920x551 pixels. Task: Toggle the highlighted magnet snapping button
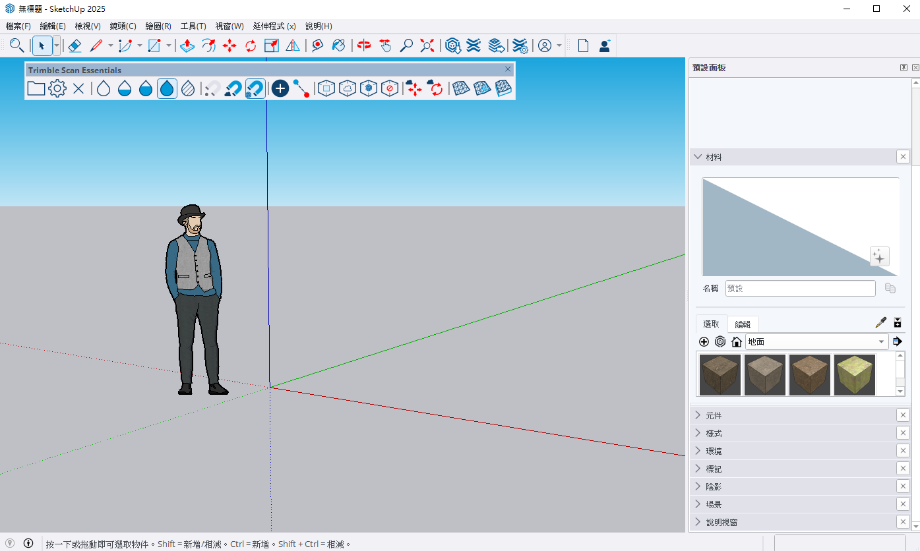point(255,88)
